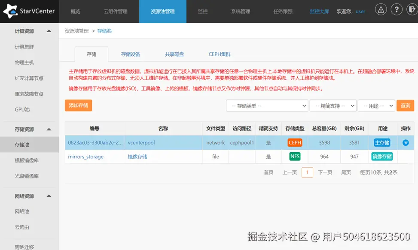Click total capacity value 3598
This screenshot has width=418, height=250.
[x=324, y=142]
